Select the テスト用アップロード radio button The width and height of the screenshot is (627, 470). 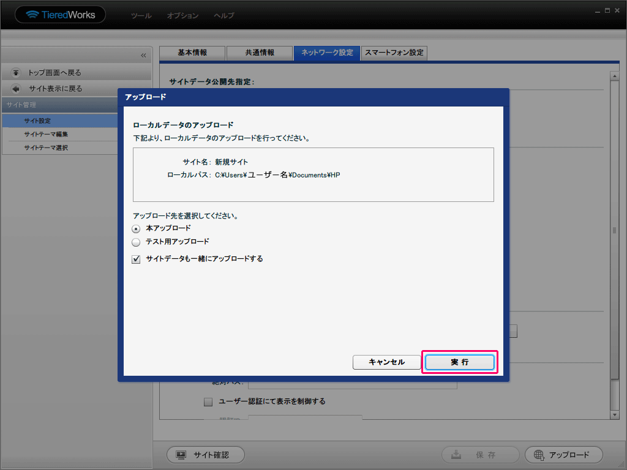point(136,242)
